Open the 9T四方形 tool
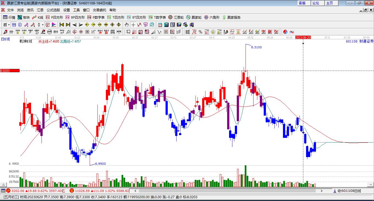Image resolution: width=374 pixels, height=201 pixels. pos(136,17)
